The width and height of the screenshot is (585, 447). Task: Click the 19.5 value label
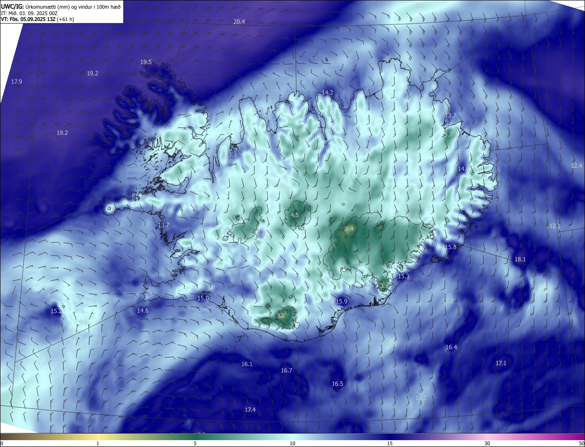pyautogui.click(x=146, y=62)
